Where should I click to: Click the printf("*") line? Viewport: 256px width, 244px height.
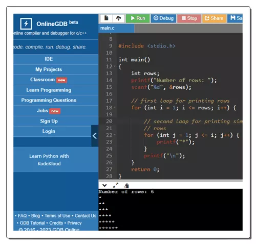176,142
